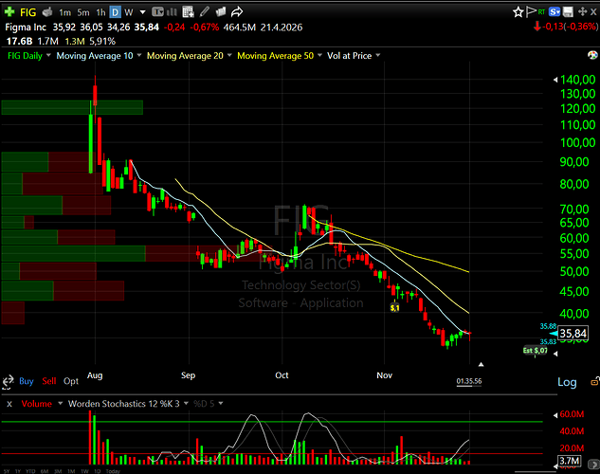The width and height of the screenshot is (600, 474).
Task: Click the 01.35.56 countdown timer
Action: pos(469,381)
